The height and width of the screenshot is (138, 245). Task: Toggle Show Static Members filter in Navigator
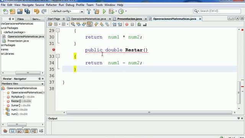[x=20, y=131]
